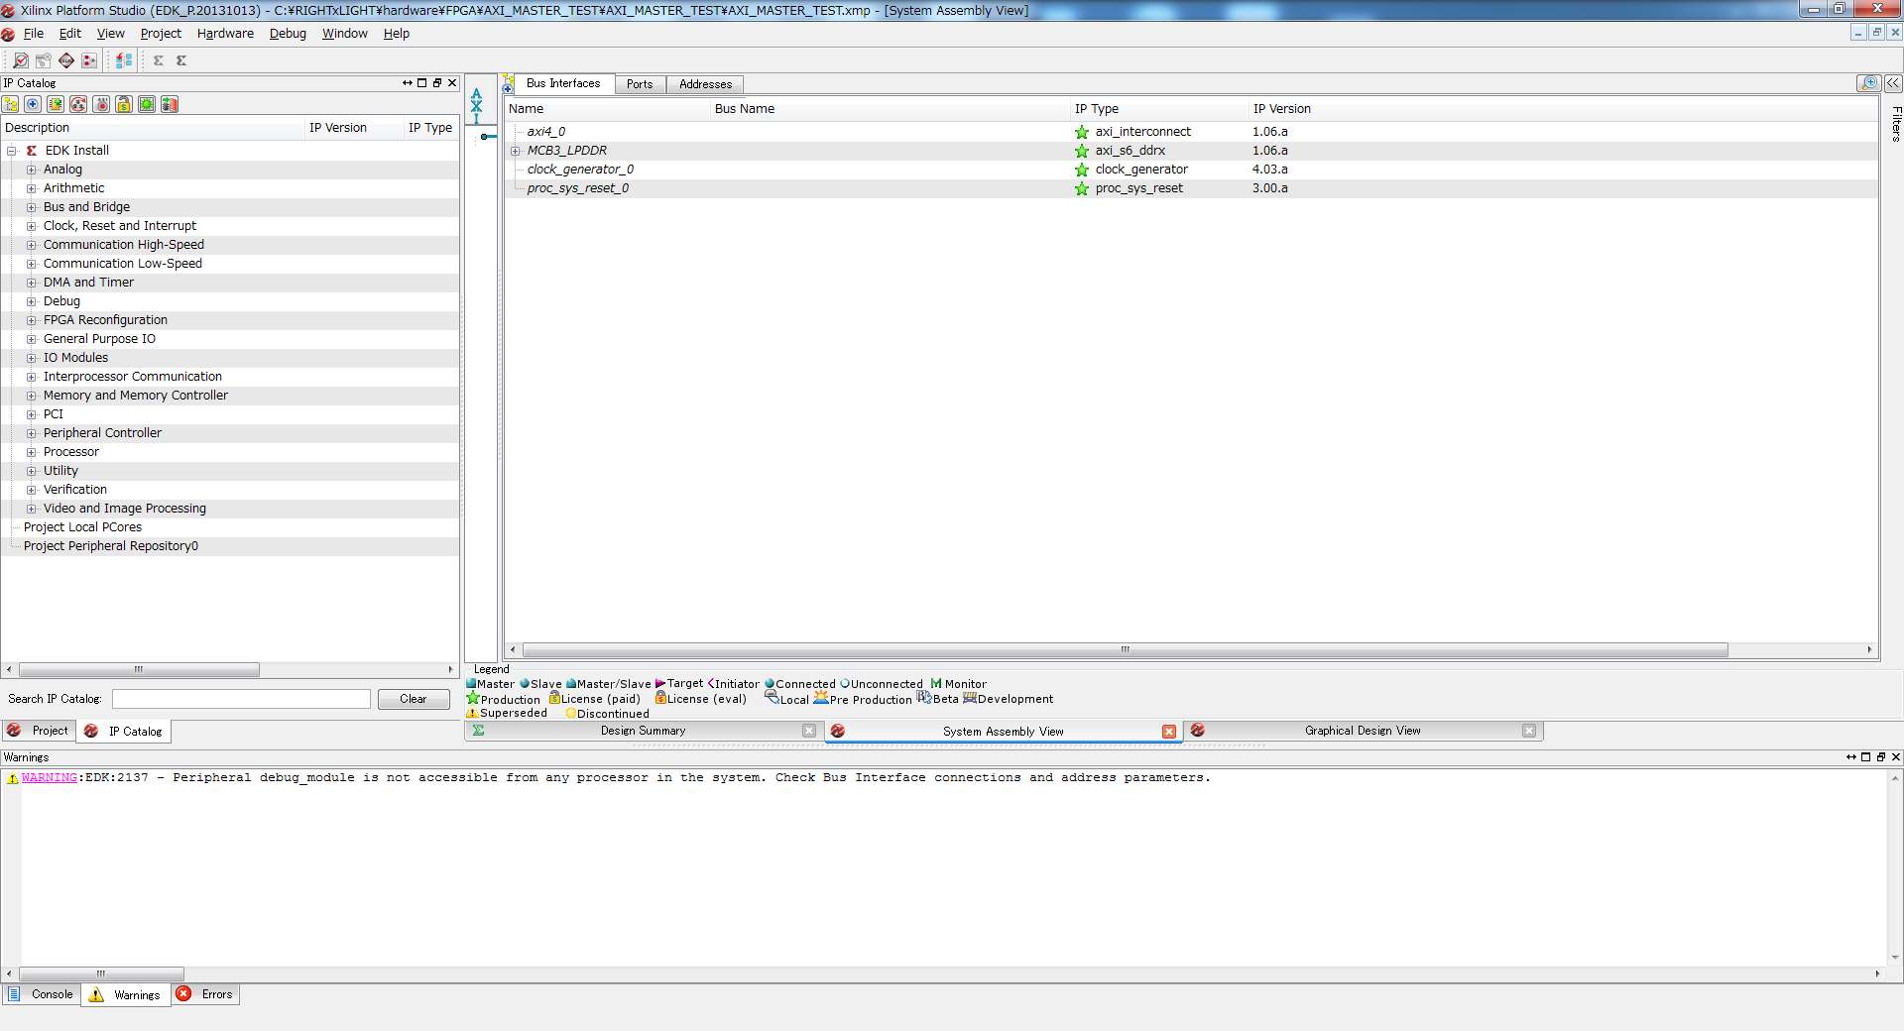Open the Project menu
Screen dimensions: 1904x1031
(161, 34)
